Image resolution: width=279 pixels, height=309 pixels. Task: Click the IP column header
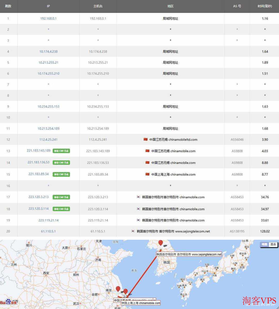(x=48, y=6)
